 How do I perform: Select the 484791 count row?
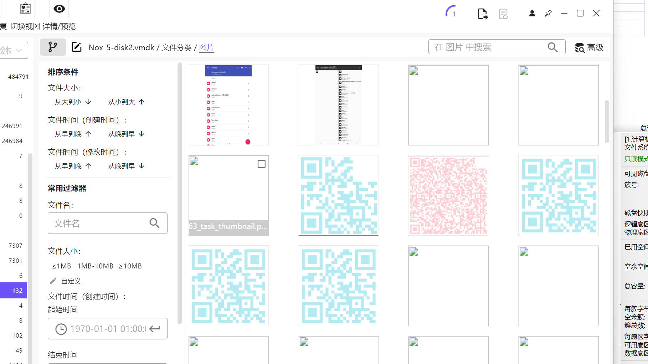(18, 77)
